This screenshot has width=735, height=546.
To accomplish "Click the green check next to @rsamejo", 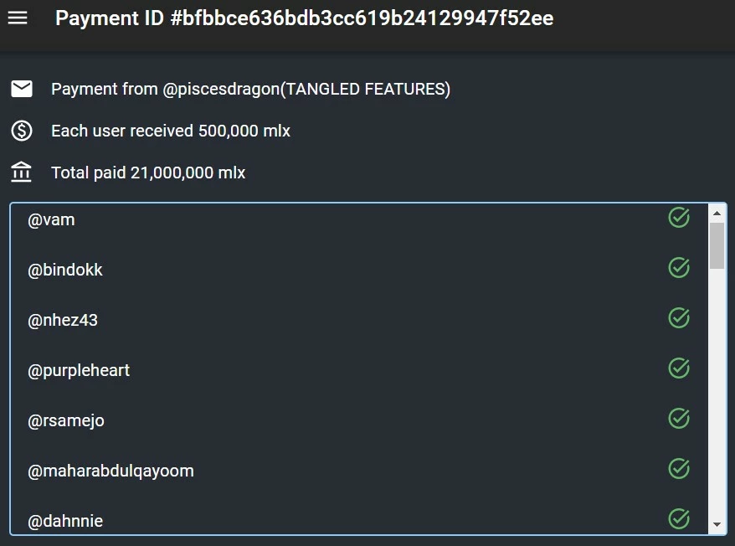I will pyautogui.click(x=679, y=419).
